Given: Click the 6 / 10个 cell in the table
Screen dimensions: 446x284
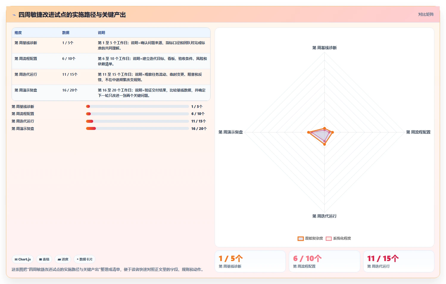Looking at the screenshot, I should click(69, 59).
